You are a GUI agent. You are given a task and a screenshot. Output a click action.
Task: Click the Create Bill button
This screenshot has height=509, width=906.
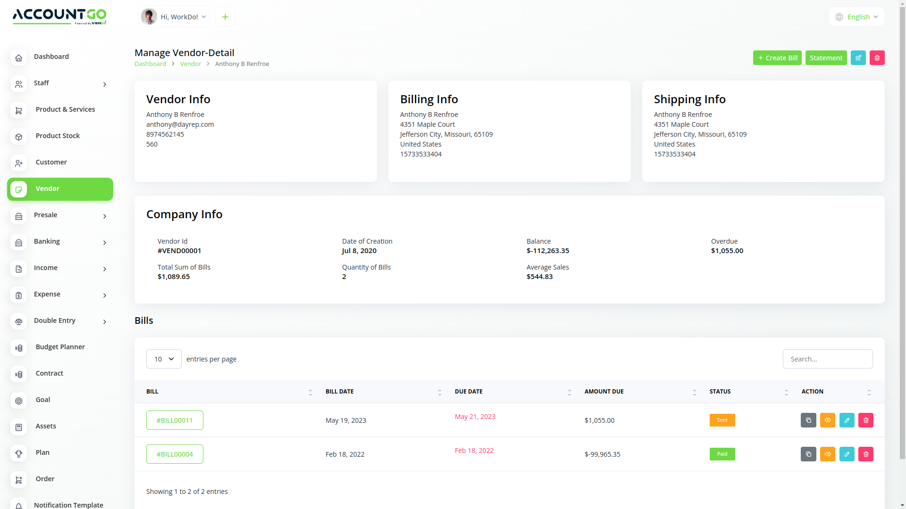point(777,58)
